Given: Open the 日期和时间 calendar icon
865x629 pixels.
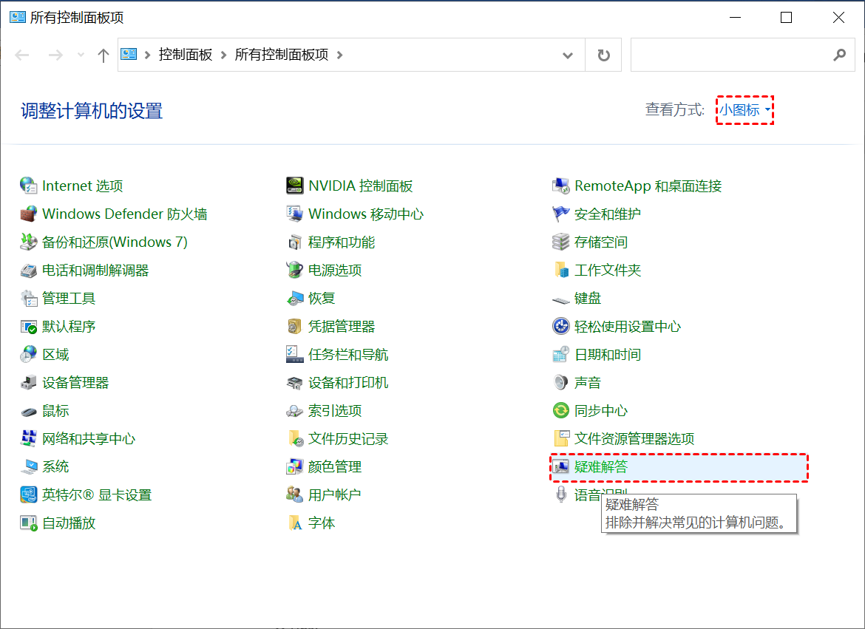Looking at the screenshot, I should pyautogui.click(x=561, y=355).
